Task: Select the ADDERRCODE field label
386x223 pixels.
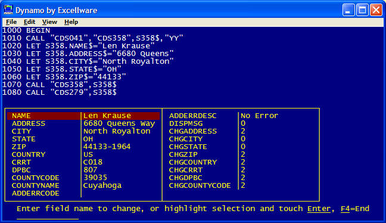Action: click(x=36, y=193)
